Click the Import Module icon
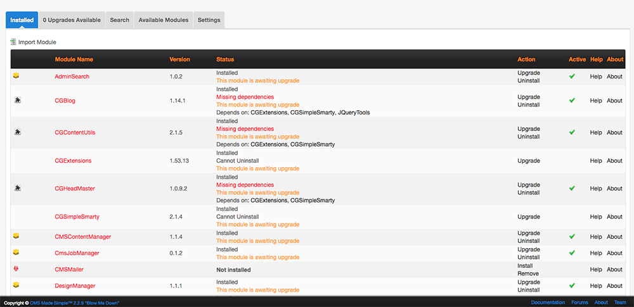The image size is (634, 307). (13, 42)
